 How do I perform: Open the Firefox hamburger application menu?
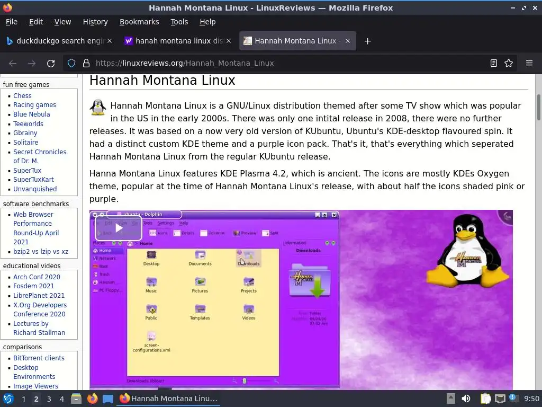click(529, 63)
